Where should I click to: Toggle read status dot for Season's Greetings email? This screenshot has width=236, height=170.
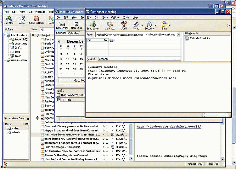pos(104,155)
